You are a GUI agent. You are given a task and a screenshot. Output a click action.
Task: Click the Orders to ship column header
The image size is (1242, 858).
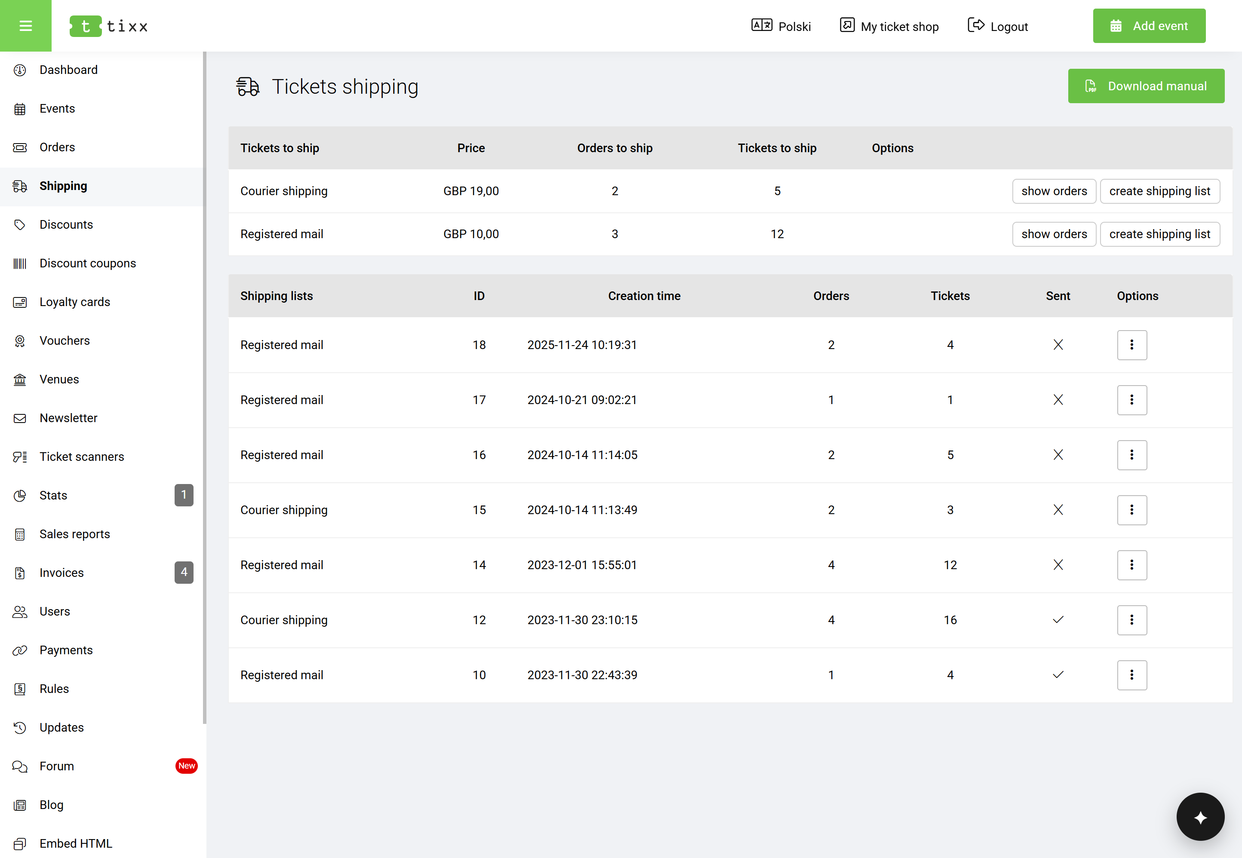tap(614, 148)
